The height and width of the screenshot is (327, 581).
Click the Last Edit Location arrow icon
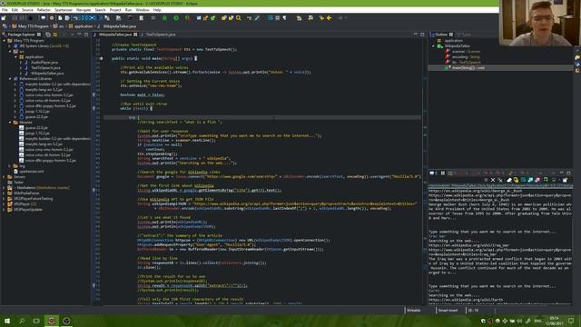tap(321, 18)
